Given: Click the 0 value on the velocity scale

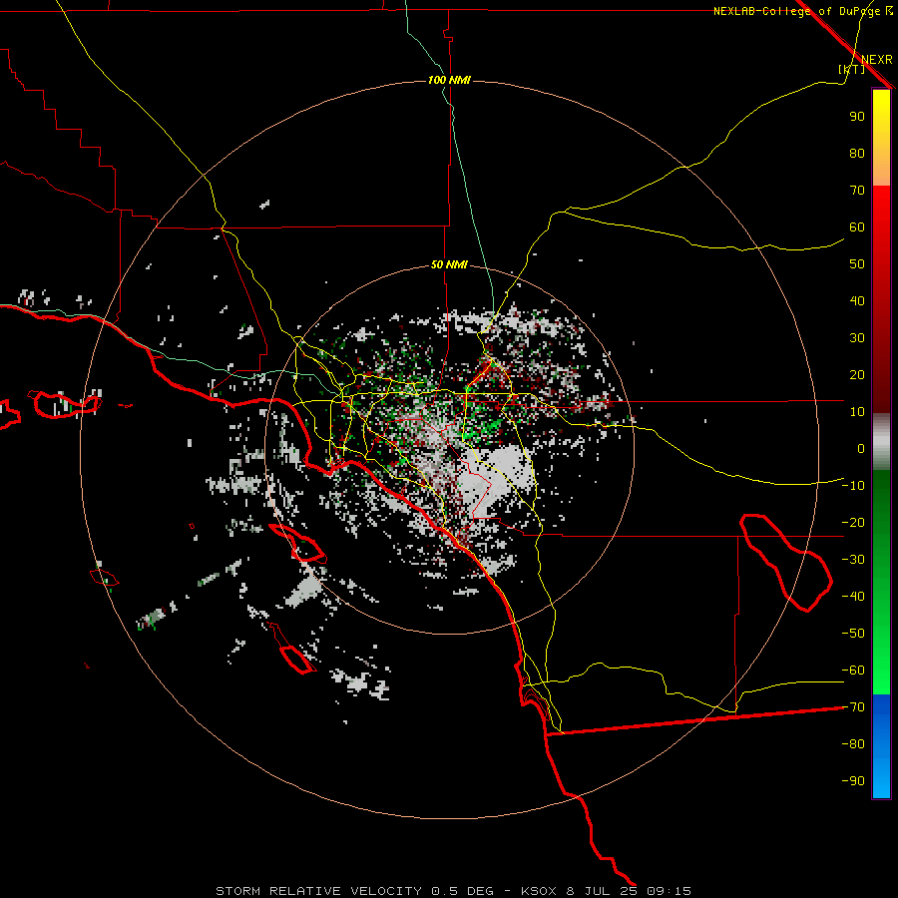Looking at the screenshot, I should point(861,448).
